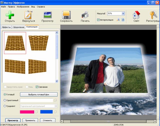Screen dimensions: 160x126
Task: Toggle the Тень checkbox
Action: 27,87
